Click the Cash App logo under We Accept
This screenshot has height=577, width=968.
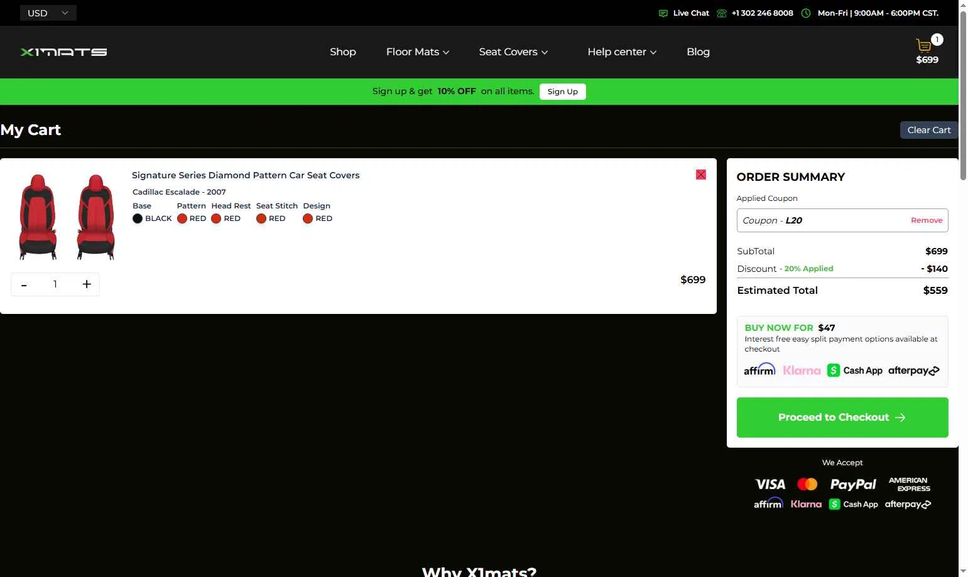(854, 504)
